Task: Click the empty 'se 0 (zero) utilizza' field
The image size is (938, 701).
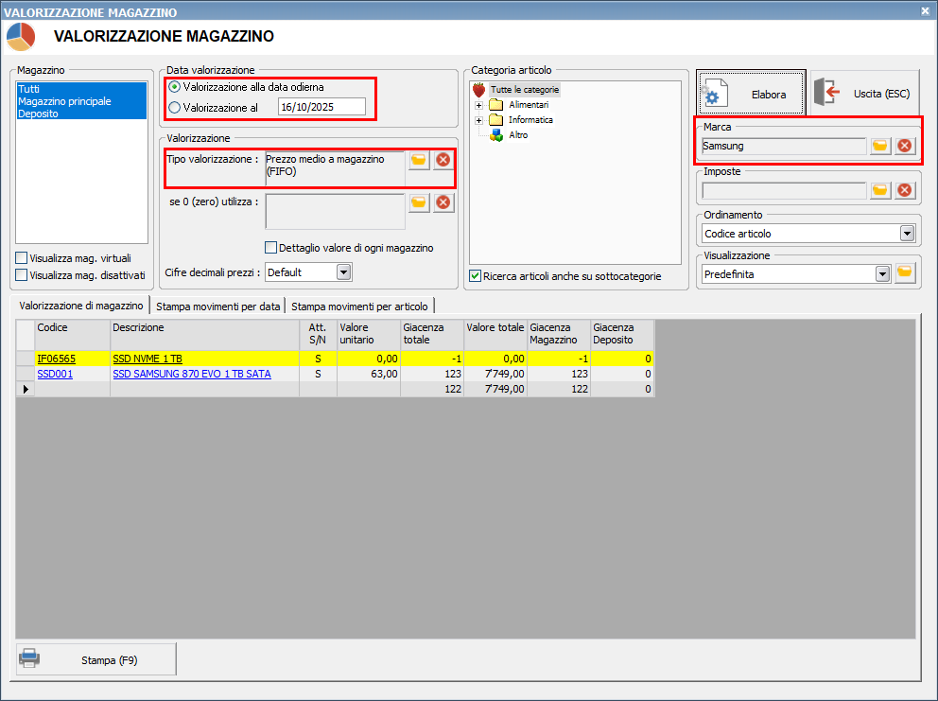Action: click(x=335, y=211)
